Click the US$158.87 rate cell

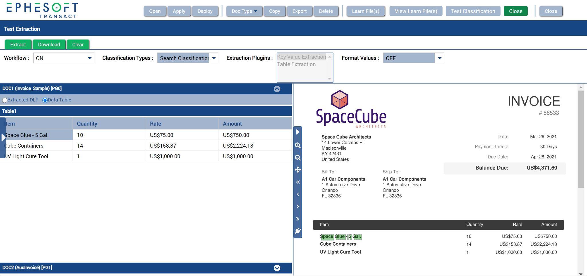coord(182,146)
